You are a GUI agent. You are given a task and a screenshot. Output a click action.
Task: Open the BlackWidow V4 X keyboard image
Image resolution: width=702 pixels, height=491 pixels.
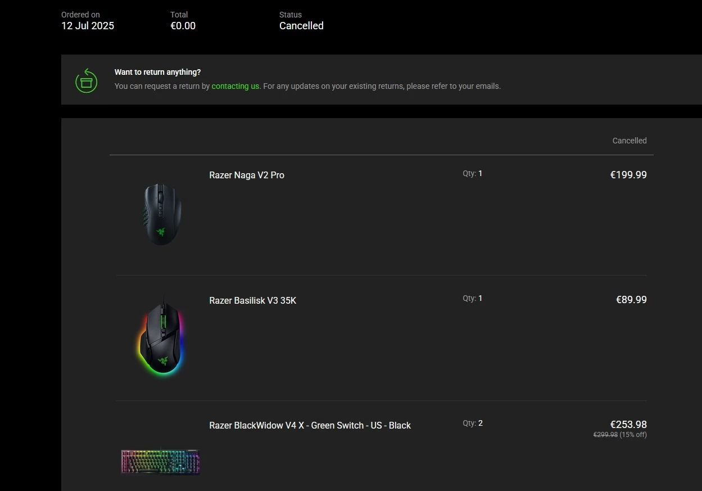click(161, 462)
